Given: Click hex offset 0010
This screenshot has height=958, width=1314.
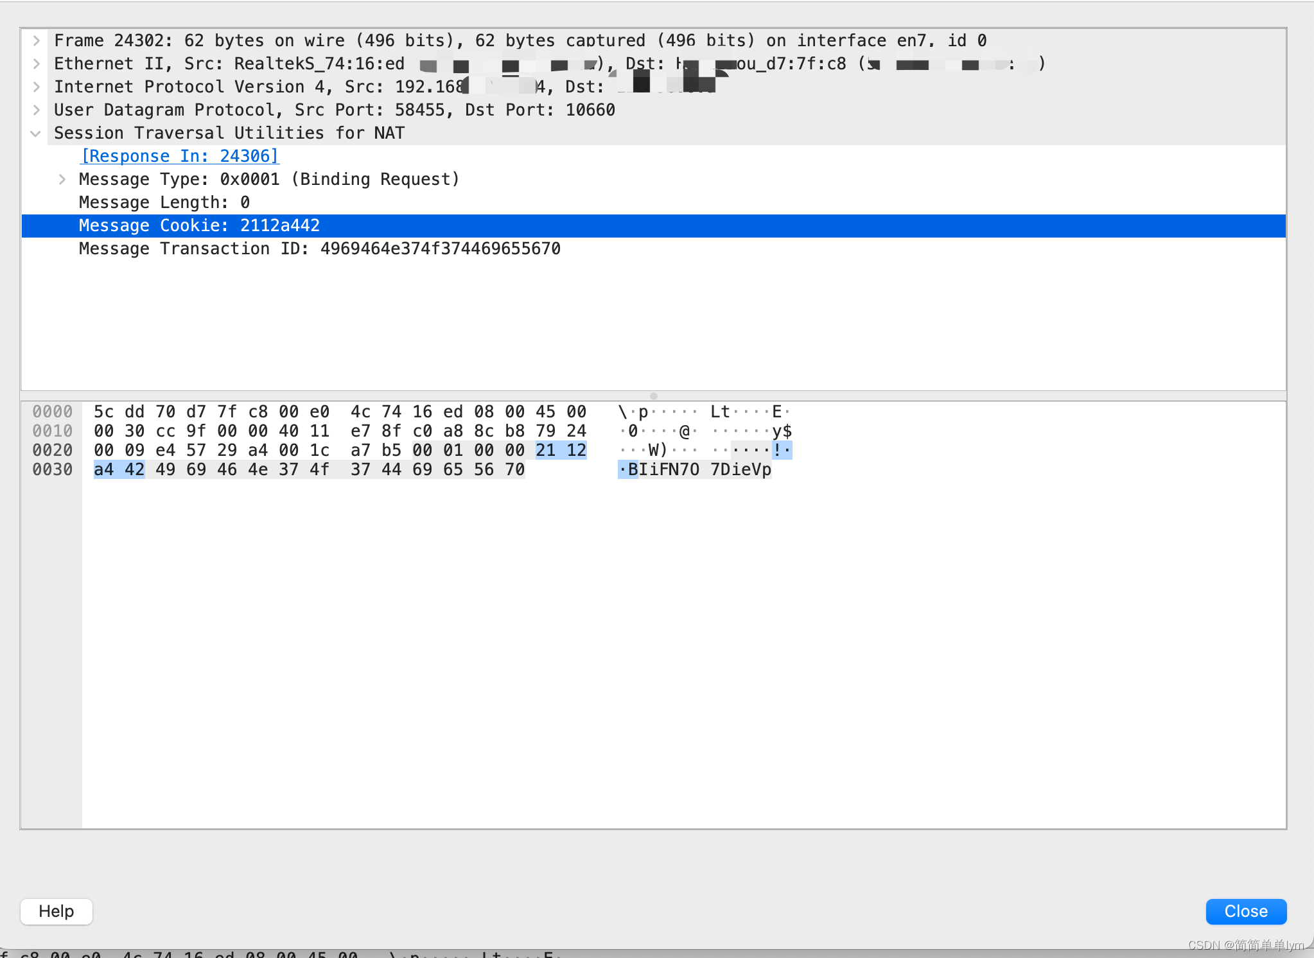Looking at the screenshot, I should coord(53,431).
